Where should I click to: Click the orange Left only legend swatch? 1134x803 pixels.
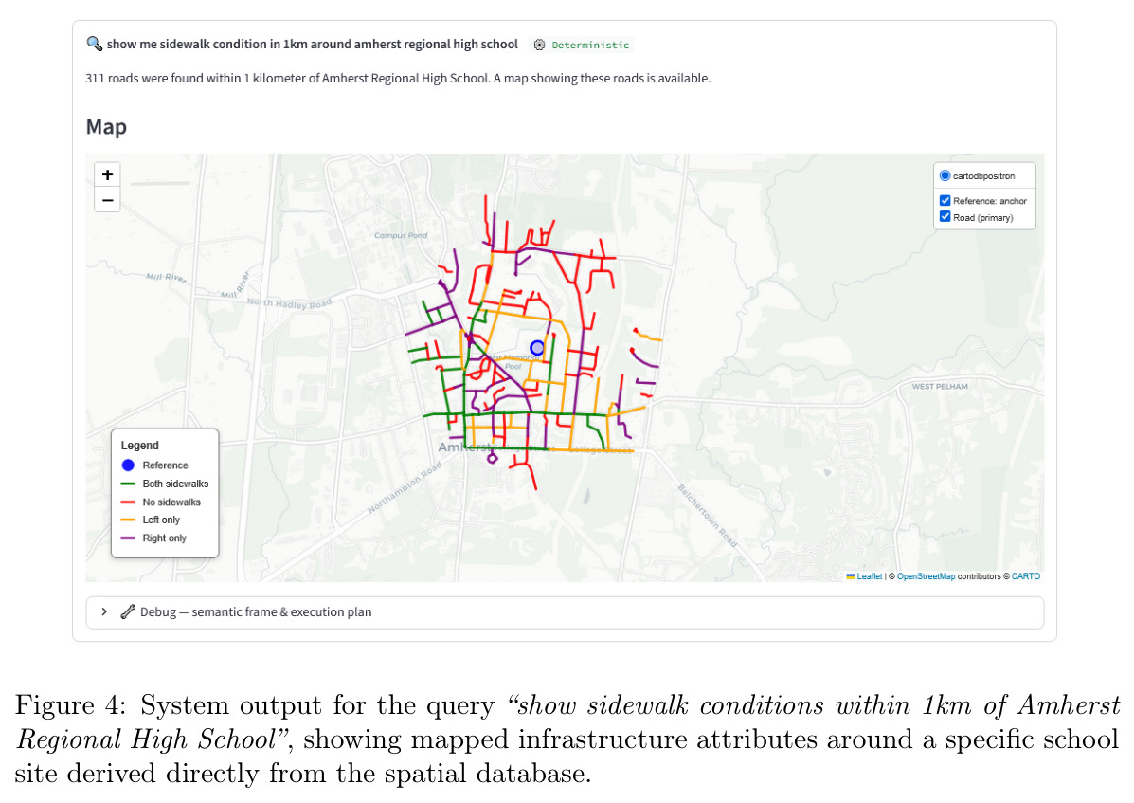click(128, 520)
